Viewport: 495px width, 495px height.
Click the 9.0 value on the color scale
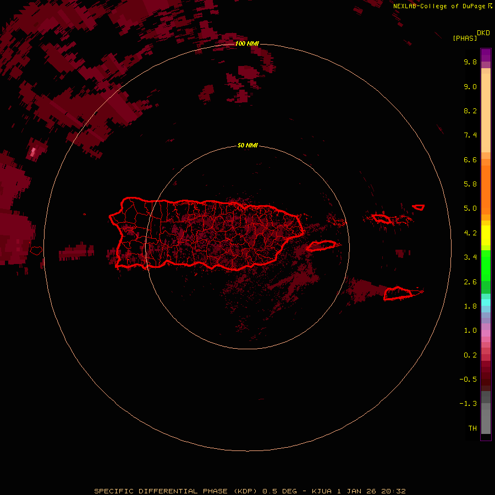tap(470, 86)
